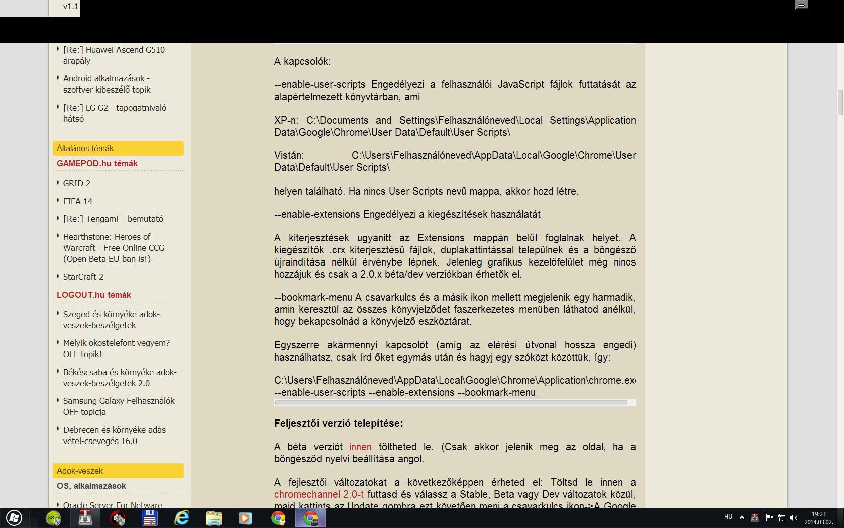Open '[Re:] Tengami – bemutató' link
844x528 pixels.
113,219
